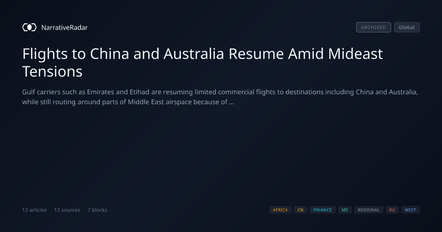View the 7 blocks count
The image size is (442, 232).
[x=97, y=210]
